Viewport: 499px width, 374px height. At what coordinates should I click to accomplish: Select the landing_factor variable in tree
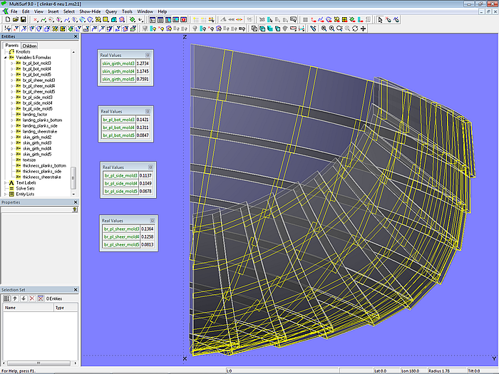pyautogui.click(x=34, y=114)
